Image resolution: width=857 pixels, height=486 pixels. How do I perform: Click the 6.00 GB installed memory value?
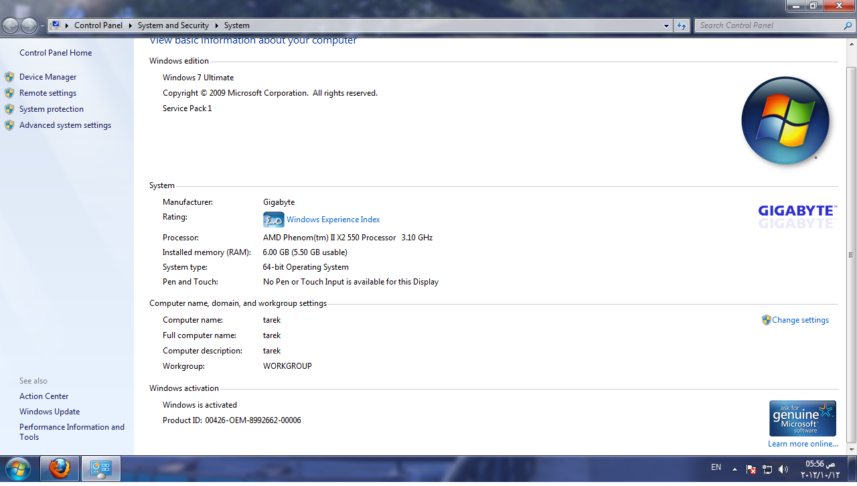[305, 252]
